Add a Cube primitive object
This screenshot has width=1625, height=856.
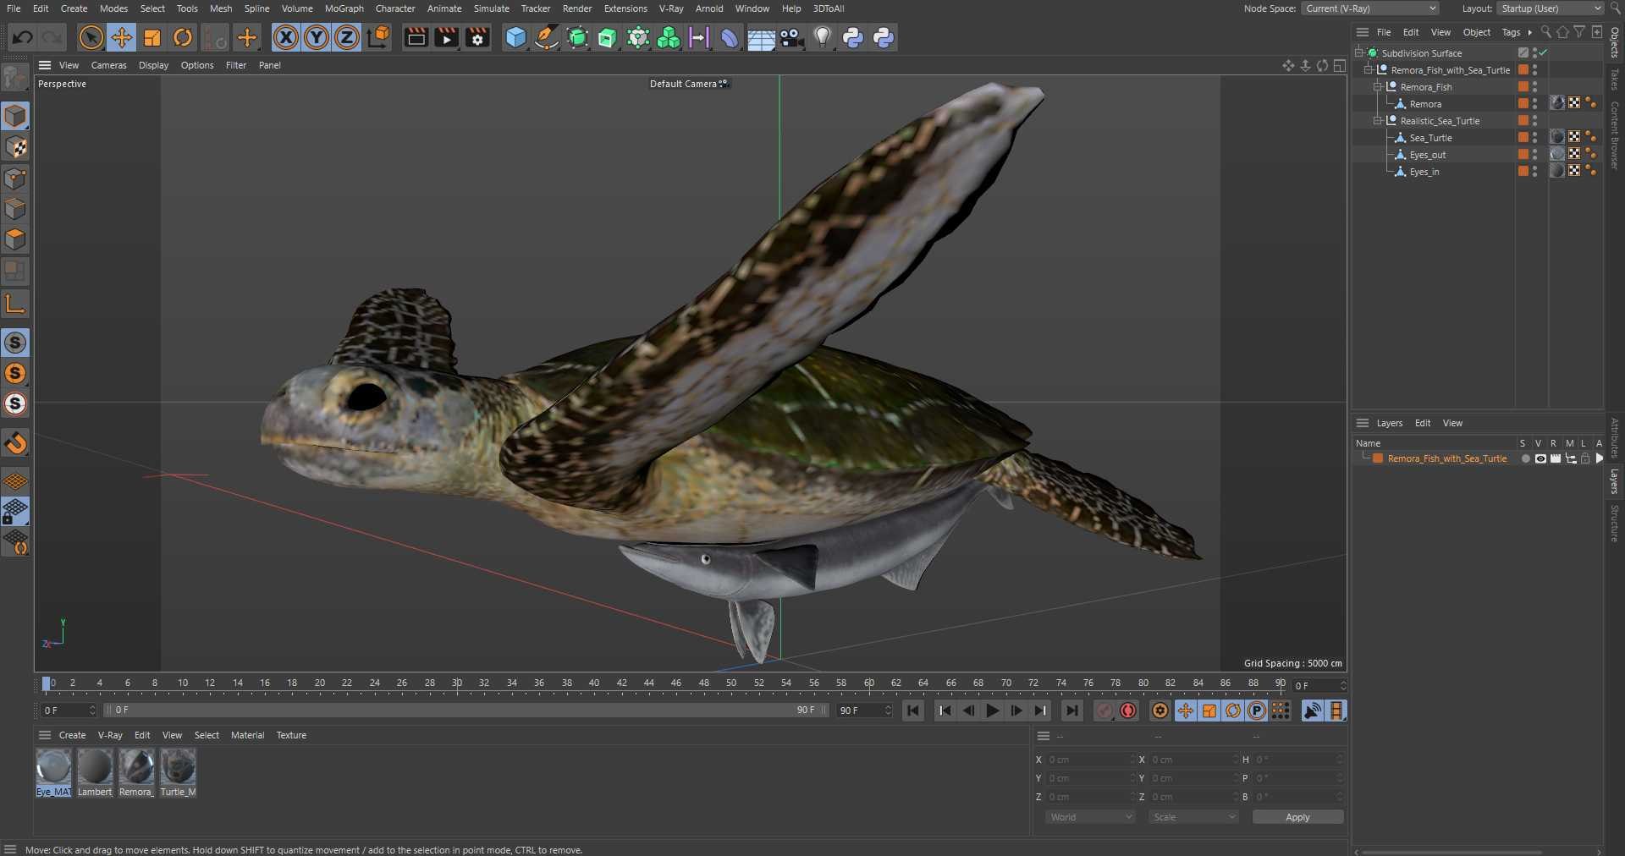pos(515,37)
